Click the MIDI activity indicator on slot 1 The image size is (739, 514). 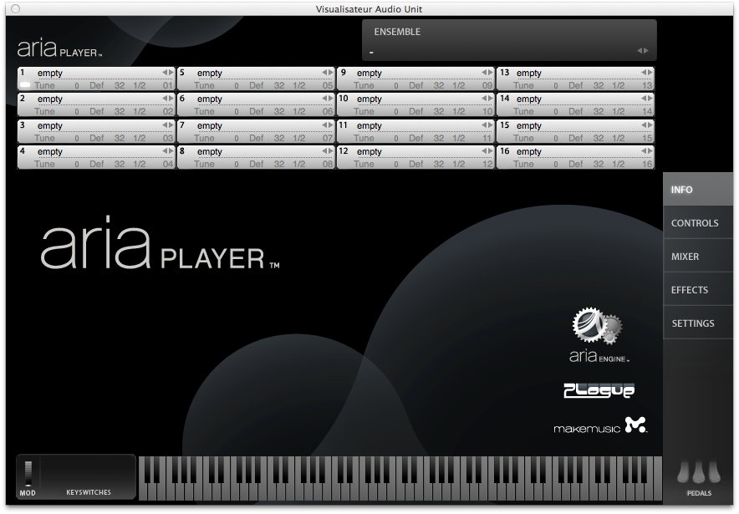tap(25, 85)
